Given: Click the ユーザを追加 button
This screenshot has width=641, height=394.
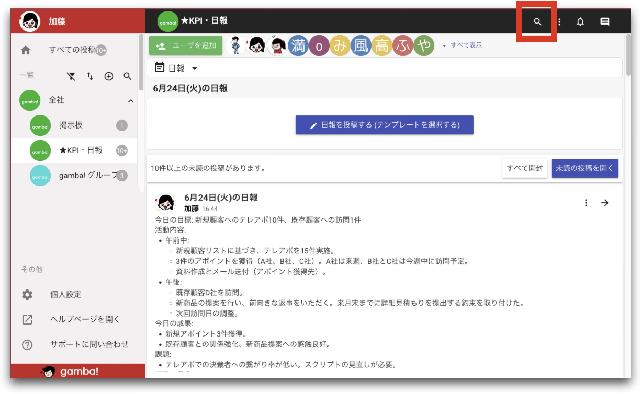Looking at the screenshot, I should [186, 45].
